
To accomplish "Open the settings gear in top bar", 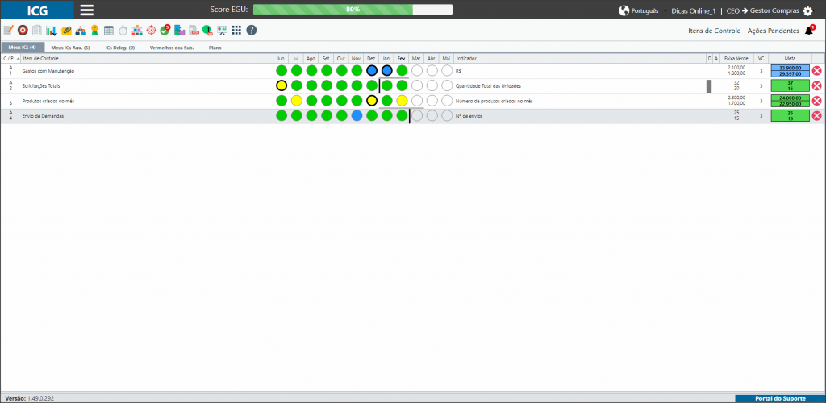I will pos(808,10).
